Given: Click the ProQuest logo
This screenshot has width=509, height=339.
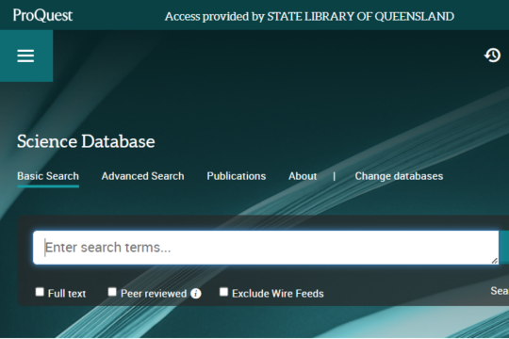Looking at the screenshot, I should [42, 15].
